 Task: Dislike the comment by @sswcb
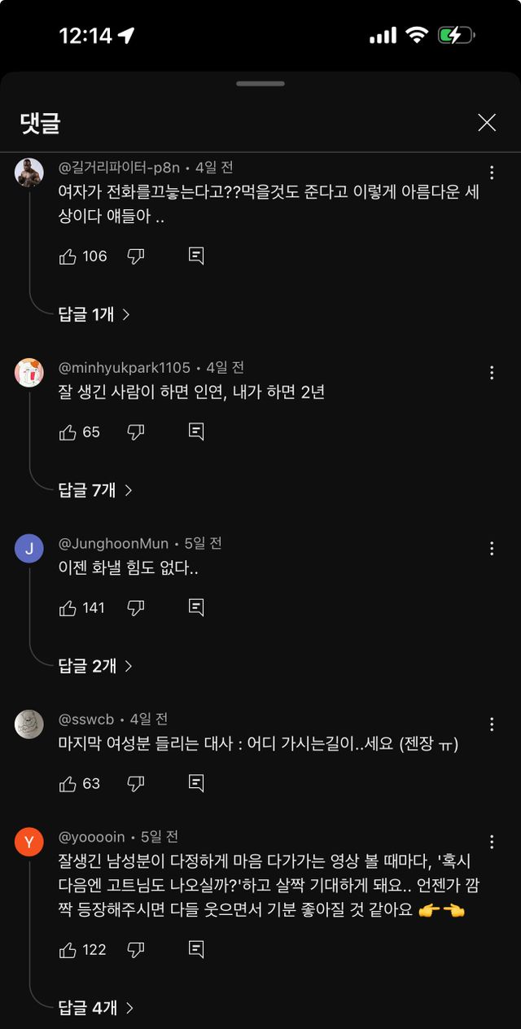click(136, 784)
